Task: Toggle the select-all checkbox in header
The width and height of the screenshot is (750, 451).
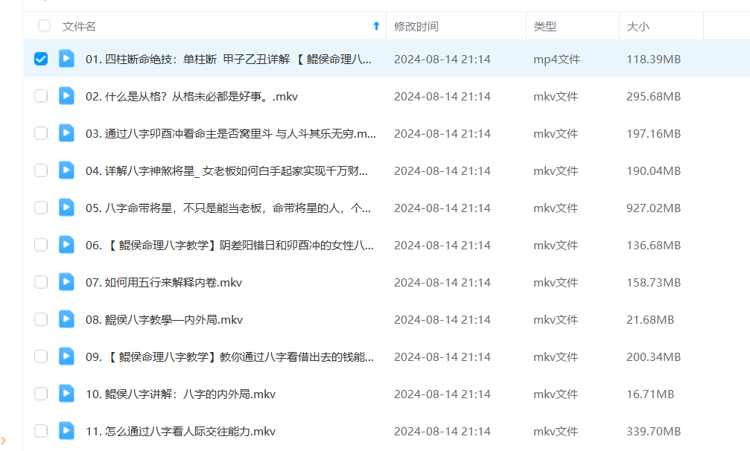Action: point(44,26)
